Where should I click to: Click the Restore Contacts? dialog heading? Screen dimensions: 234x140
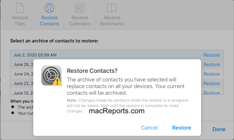point(92,71)
